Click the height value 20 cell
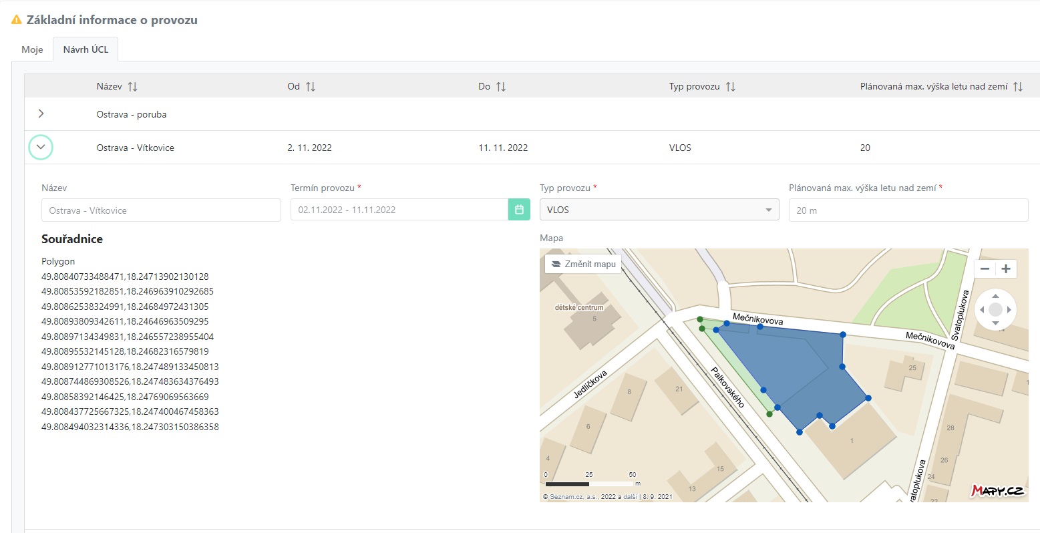The image size is (1040, 533). (x=865, y=148)
